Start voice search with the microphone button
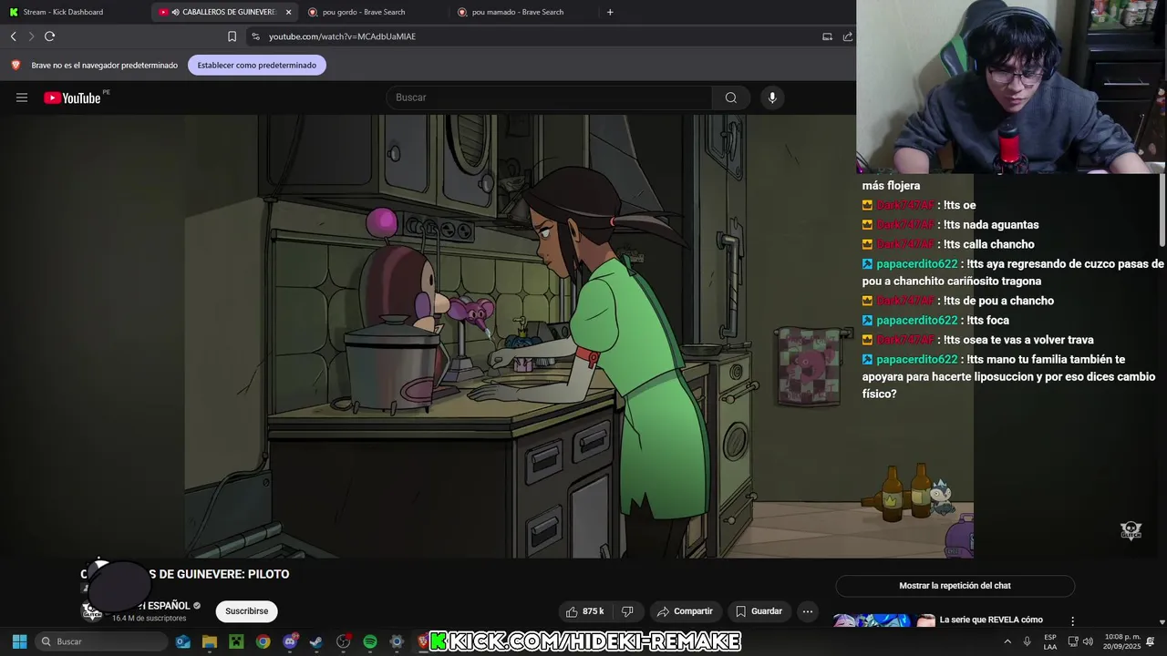Viewport: 1167px width, 656px height. pos(772,97)
